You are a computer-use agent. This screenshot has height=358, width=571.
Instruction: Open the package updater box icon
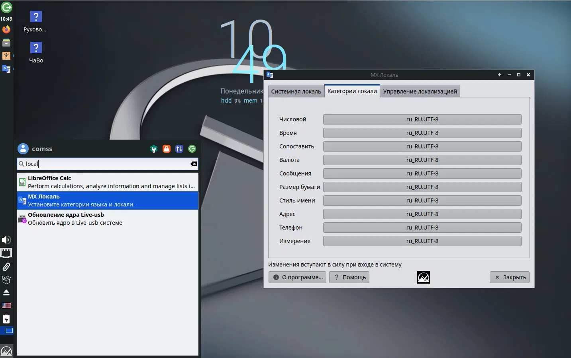tap(6, 280)
